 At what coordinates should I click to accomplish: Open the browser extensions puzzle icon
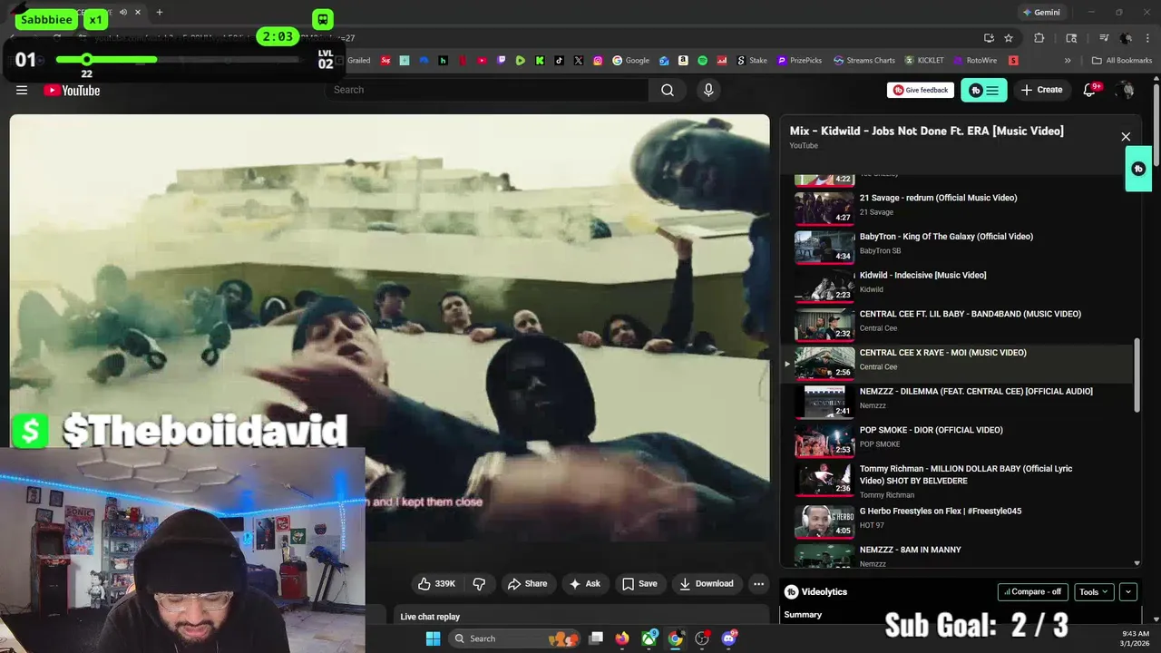1039,38
